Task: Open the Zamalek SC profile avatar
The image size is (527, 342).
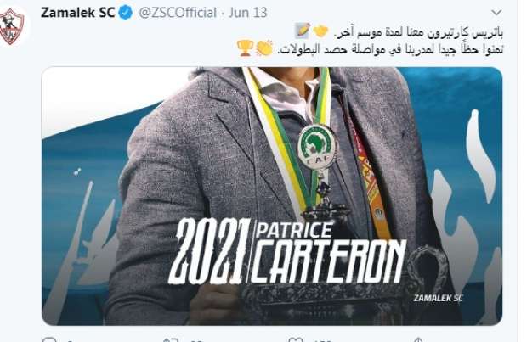Action: coord(11,26)
